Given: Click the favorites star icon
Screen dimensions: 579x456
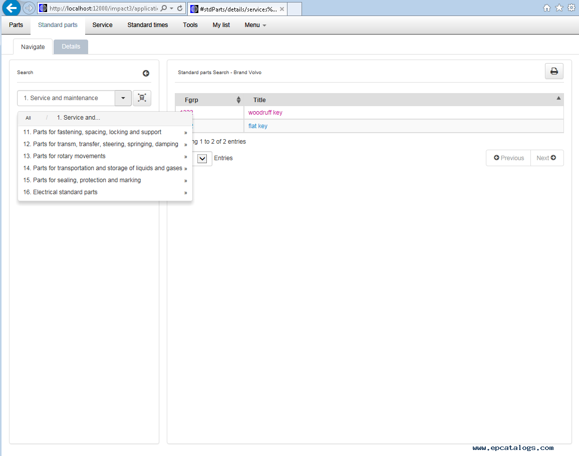Looking at the screenshot, I should pyautogui.click(x=559, y=8).
